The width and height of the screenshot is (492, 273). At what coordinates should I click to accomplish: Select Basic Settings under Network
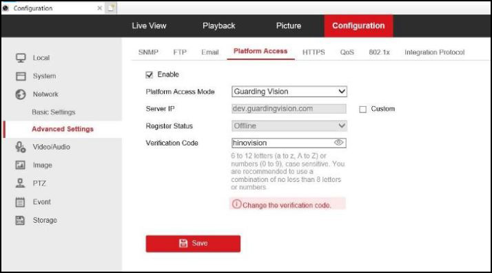click(x=54, y=112)
